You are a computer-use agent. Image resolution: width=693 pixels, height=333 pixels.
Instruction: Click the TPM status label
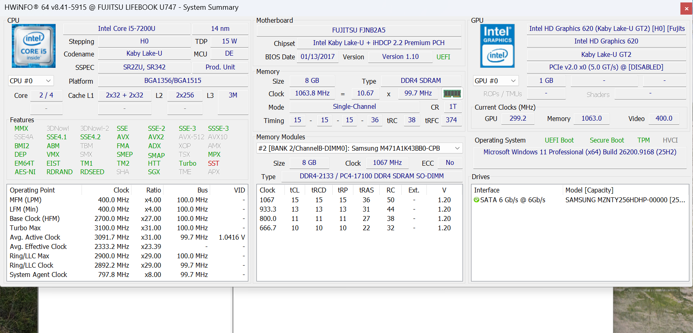point(643,140)
